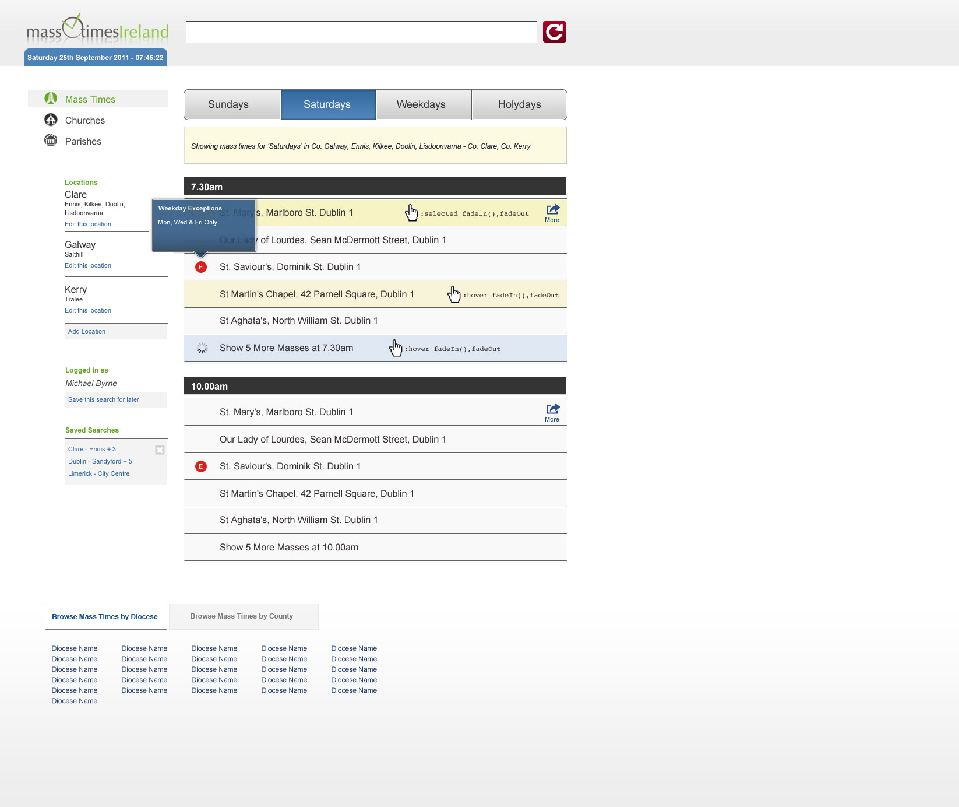Click the red refresh search button

[554, 32]
